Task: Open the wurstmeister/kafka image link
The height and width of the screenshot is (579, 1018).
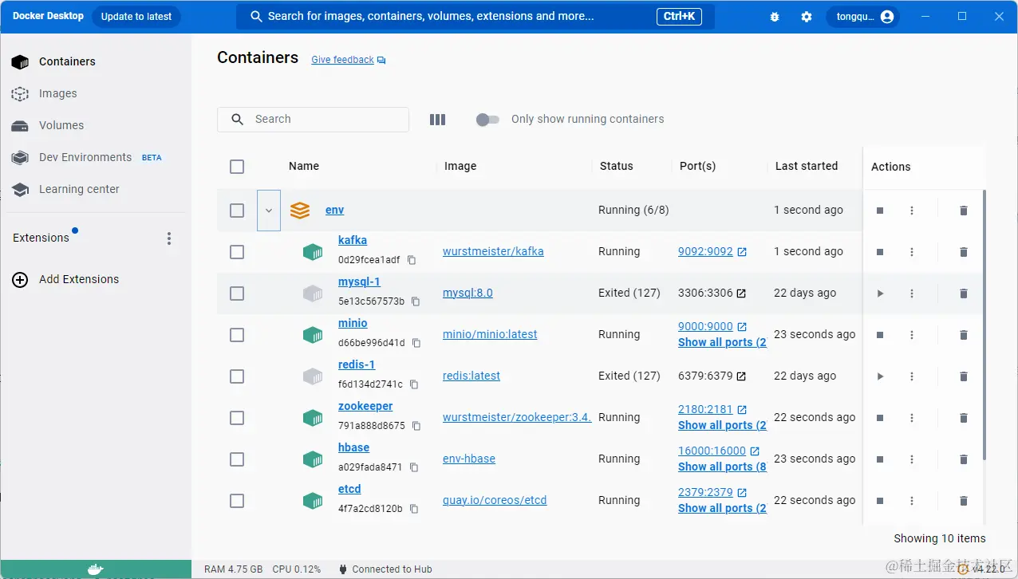Action: pos(493,251)
